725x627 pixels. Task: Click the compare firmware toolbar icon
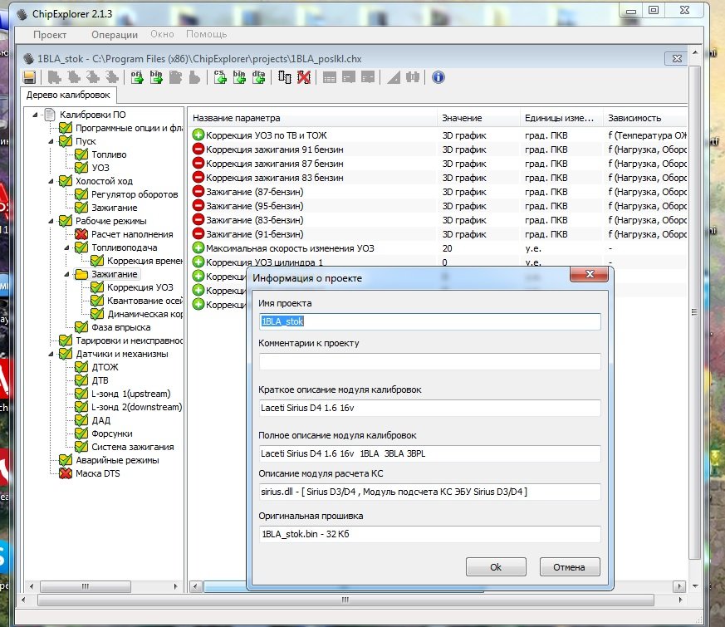pyautogui.click(x=285, y=77)
